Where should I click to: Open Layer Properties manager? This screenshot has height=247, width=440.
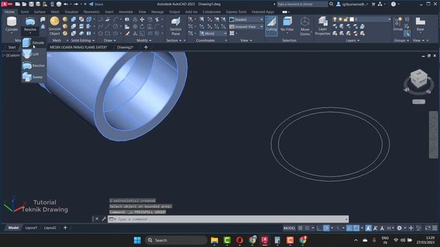pyautogui.click(x=322, y=26)
